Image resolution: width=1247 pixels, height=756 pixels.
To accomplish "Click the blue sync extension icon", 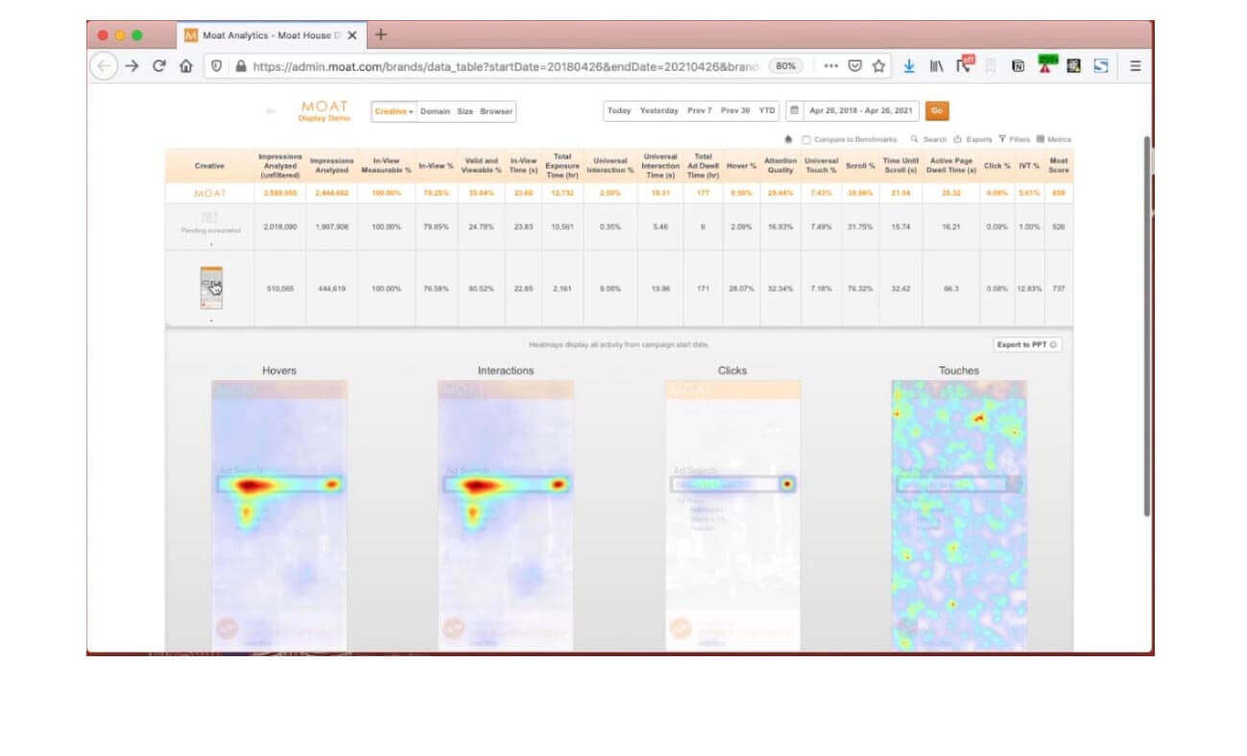I will 1102,66.
